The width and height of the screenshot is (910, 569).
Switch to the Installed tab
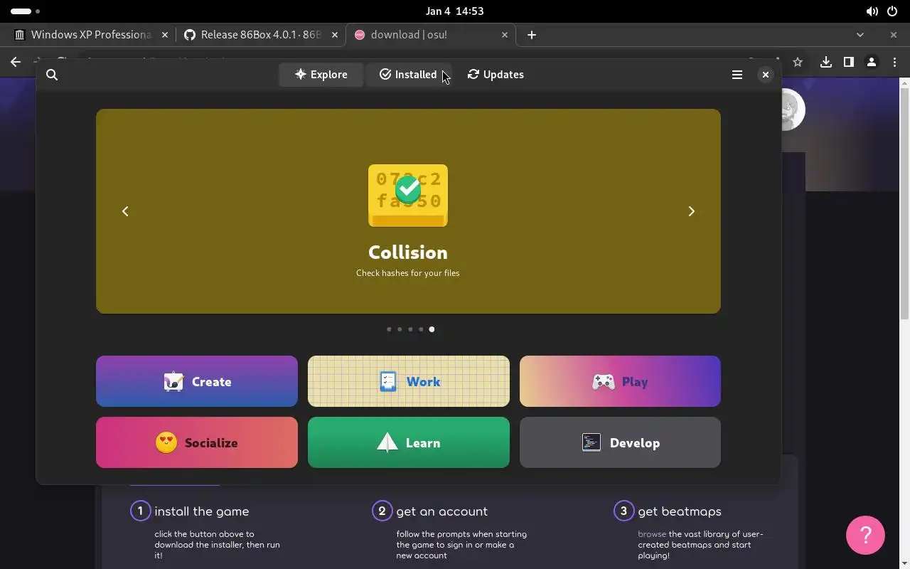(x=408, y=75)
